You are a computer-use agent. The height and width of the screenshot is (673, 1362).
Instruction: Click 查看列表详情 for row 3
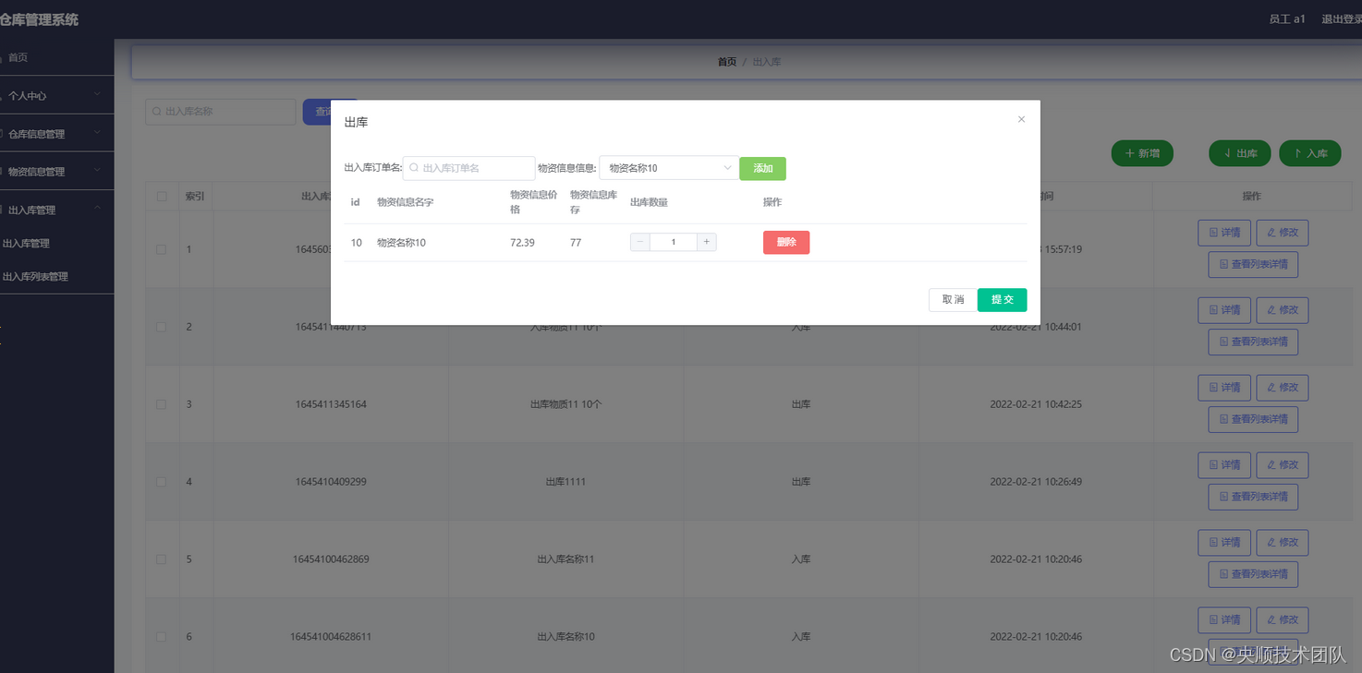(1253, 420)
